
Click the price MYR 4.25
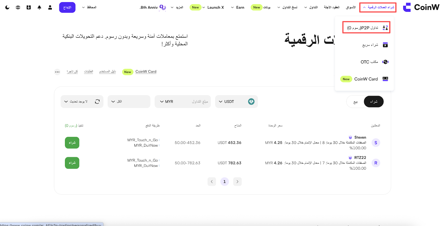coord(274,143)
